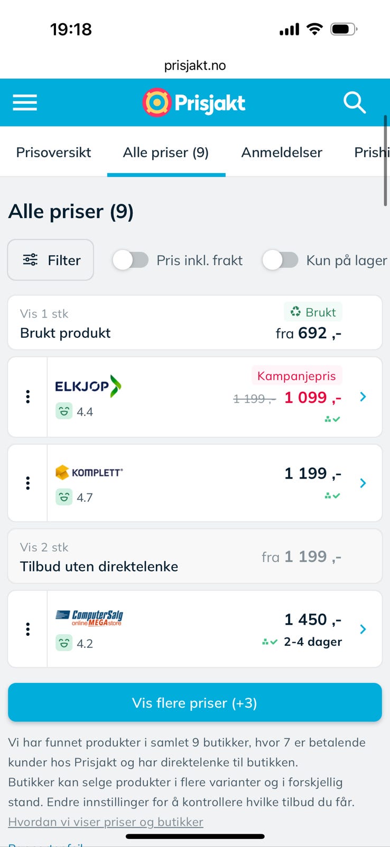The width and height of the screenshot is (390, 847).
Task: Open three-dot options for Elkjøp offer
Action: point(28,397)
